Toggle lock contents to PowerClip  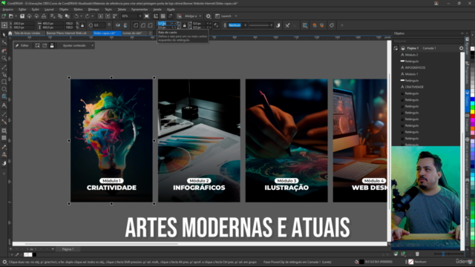coord(52,46)
